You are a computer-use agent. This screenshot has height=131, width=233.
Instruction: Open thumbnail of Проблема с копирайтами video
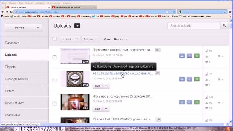pyautogui.click(x=75, y=56)
